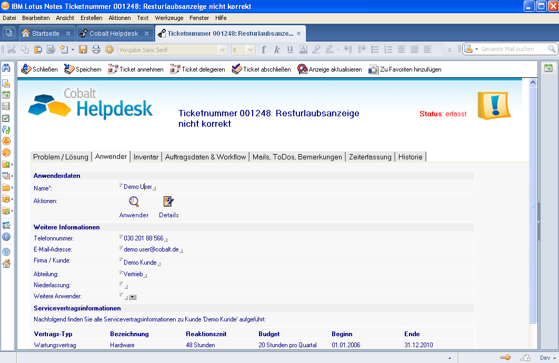Viewport: 559px width, 363px height.
Task: Click the search magnifier icon
Action: (552, 49)
